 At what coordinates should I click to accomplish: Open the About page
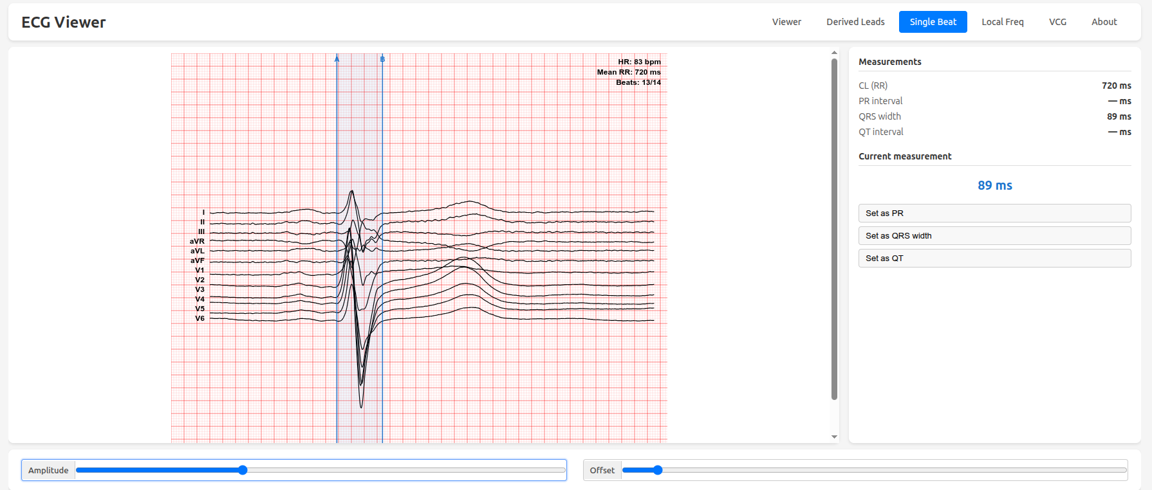click(1104, 22)
